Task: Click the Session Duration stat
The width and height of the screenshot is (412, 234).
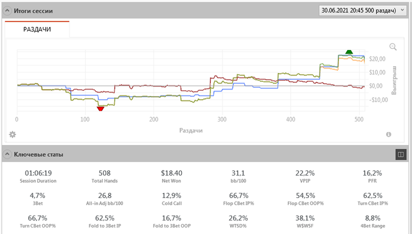Action: [38, 176]
